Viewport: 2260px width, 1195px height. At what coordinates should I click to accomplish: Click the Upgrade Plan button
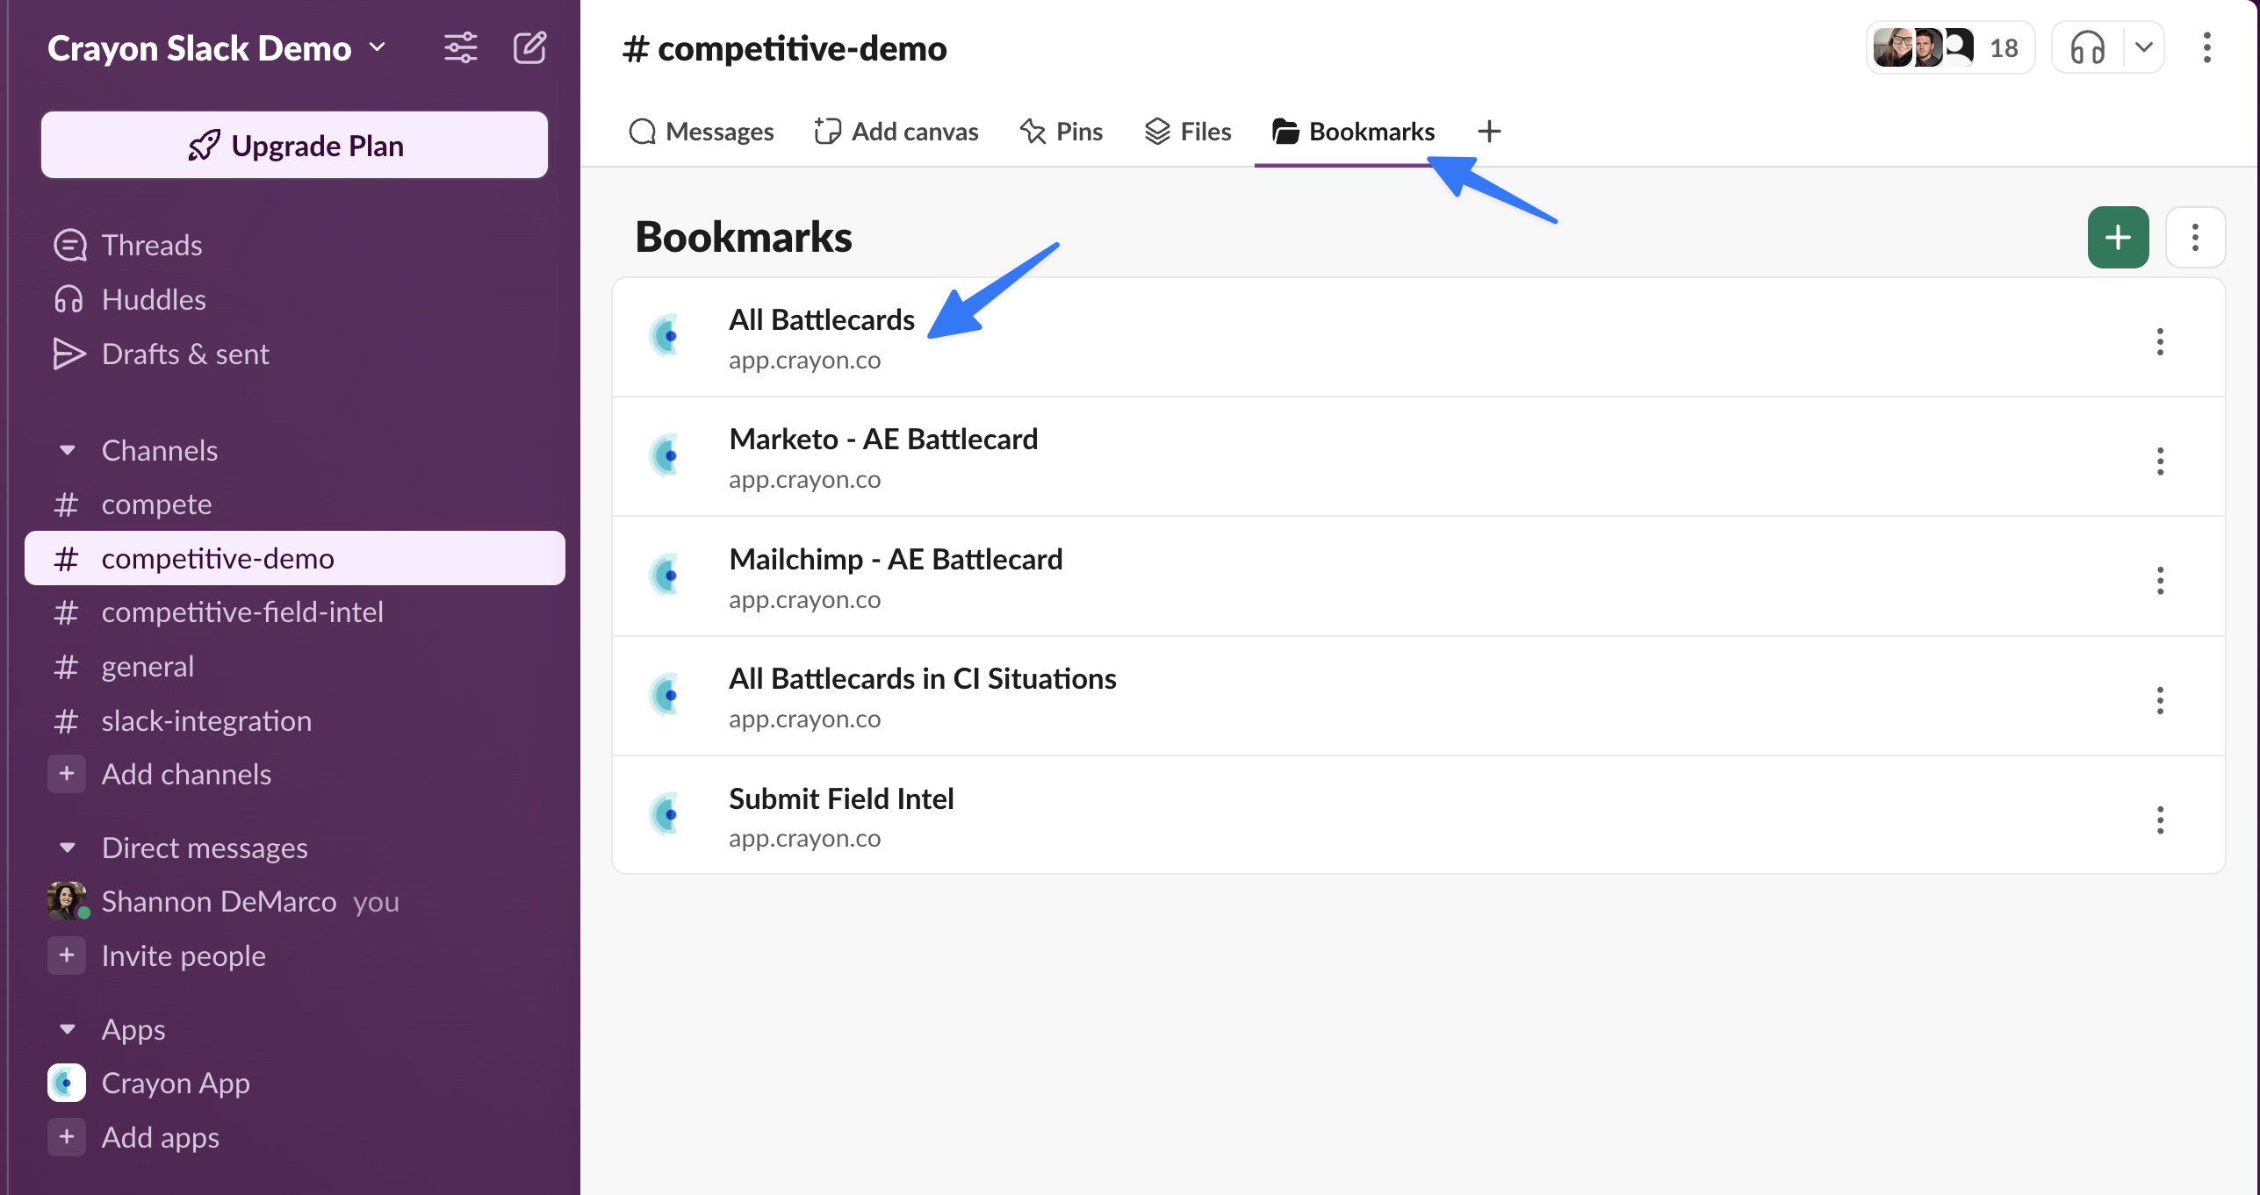(294, 146)
